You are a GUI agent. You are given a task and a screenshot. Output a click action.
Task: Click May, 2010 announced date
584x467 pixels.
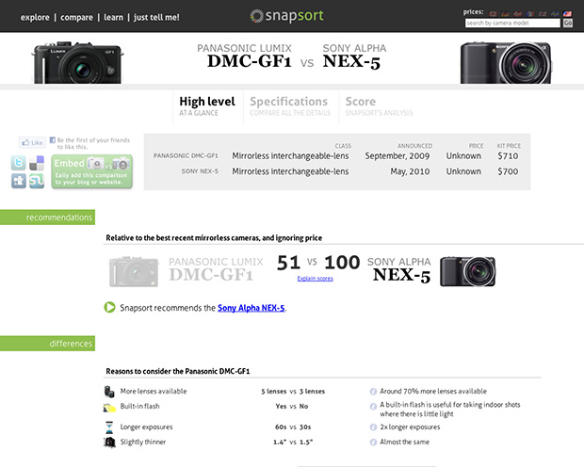[410, 171]
